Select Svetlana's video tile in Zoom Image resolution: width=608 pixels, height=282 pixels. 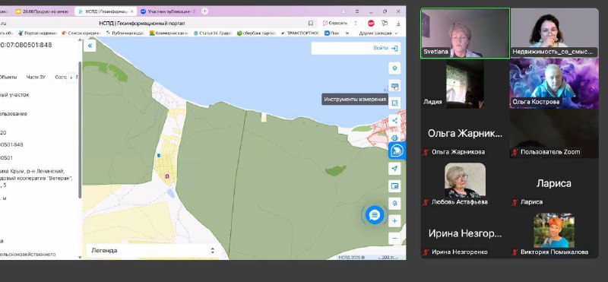click(465, 33)
